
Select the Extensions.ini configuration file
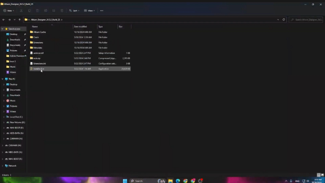coord(80,63)
